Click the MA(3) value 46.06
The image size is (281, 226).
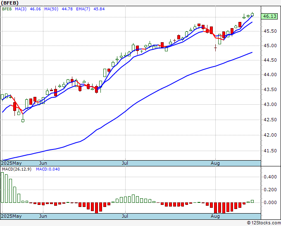[x=35, y=9]
